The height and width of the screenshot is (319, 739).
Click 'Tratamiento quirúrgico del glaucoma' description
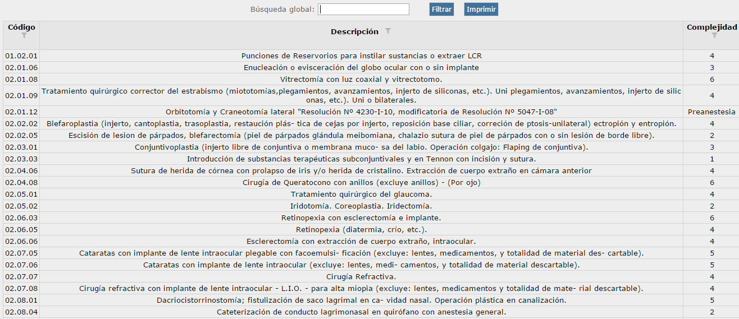[362, 195]
